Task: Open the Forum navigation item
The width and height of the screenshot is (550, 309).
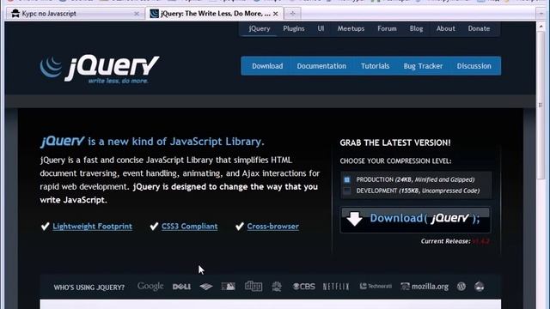Action: pos(387,28)
